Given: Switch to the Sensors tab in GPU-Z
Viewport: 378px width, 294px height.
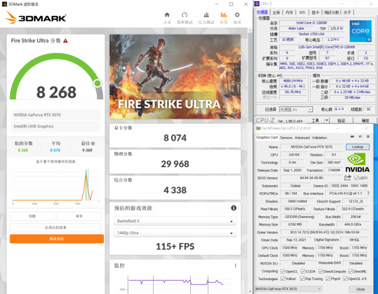Looking at the screenshot, I should pos(286,138).
